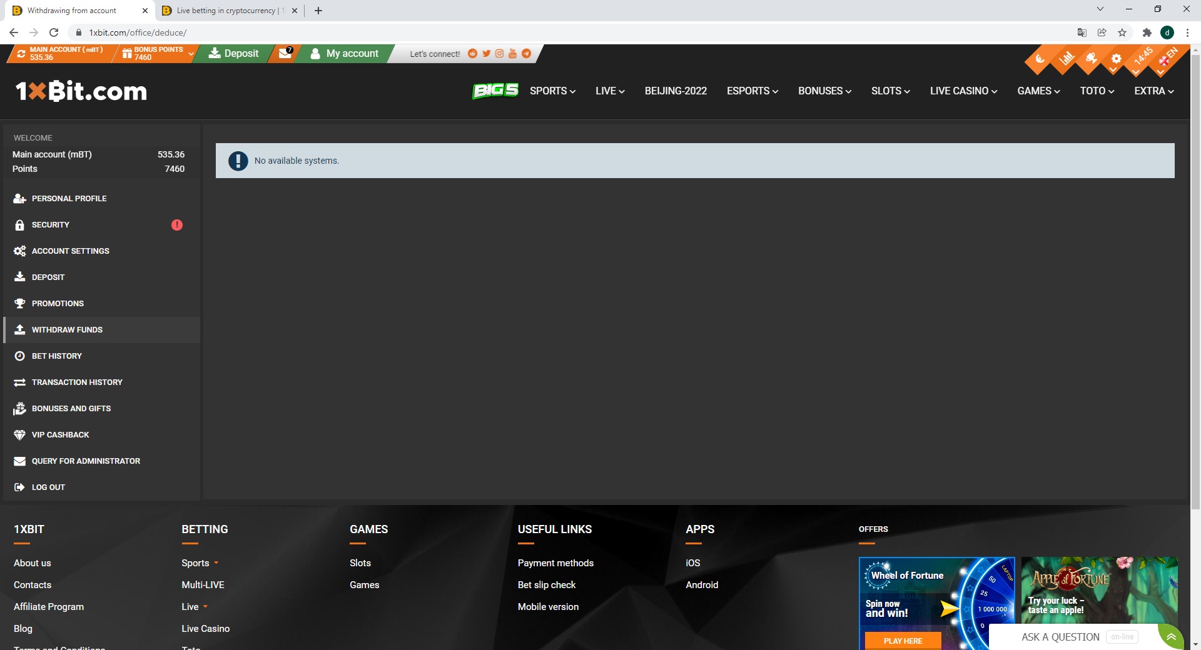Open the trophy results ribbon icon
Viewport: 1201px width, 650px height.
click(1092, 59)
